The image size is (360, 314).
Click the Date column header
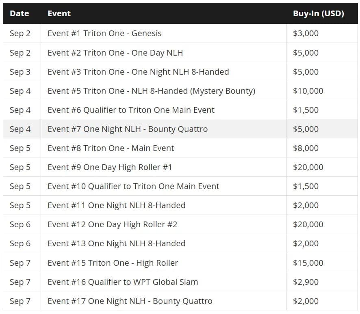(x=20, y=13)
